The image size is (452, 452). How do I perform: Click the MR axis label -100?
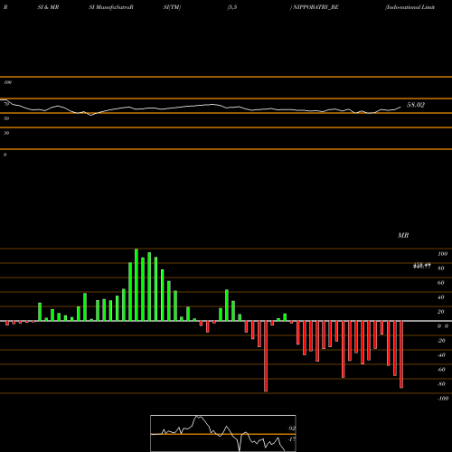tap(443, 399)
